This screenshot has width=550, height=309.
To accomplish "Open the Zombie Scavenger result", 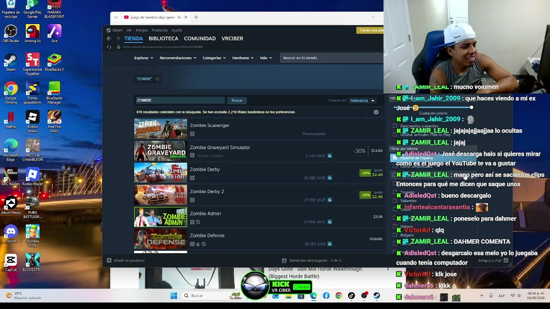I will point(259,129).
